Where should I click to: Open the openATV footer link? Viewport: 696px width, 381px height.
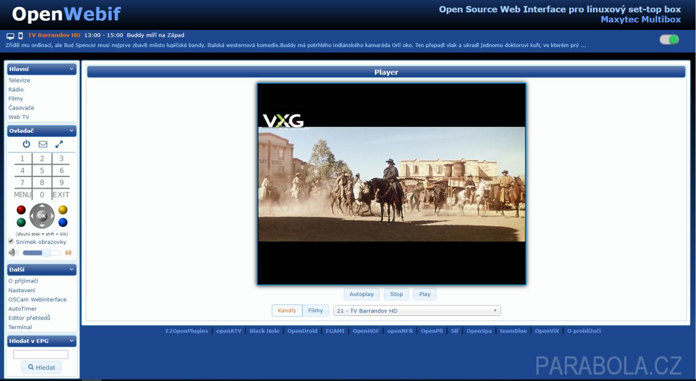229,331
